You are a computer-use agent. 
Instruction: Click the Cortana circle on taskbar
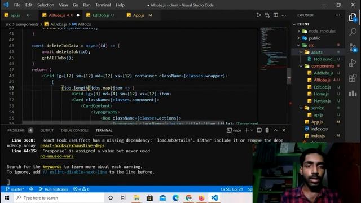[111, 198]
